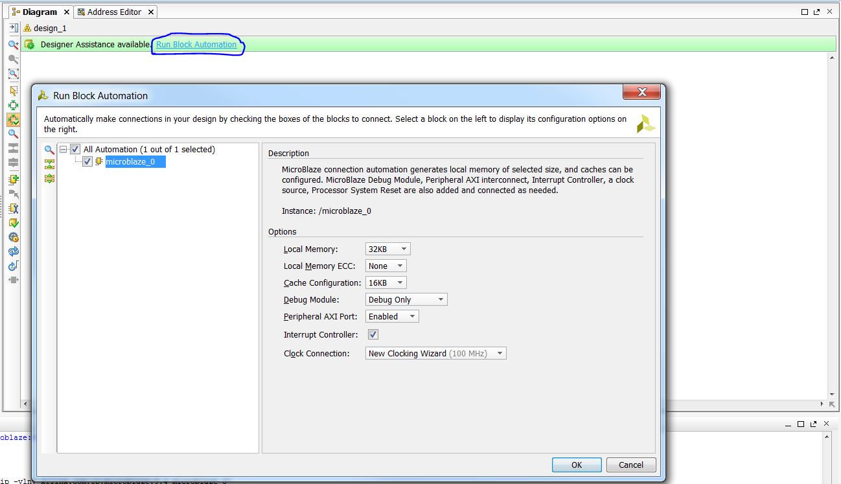Click the Expand All icon in dialog tree
Viewport: 841px width, 484px height.
(x=49, y=178)
